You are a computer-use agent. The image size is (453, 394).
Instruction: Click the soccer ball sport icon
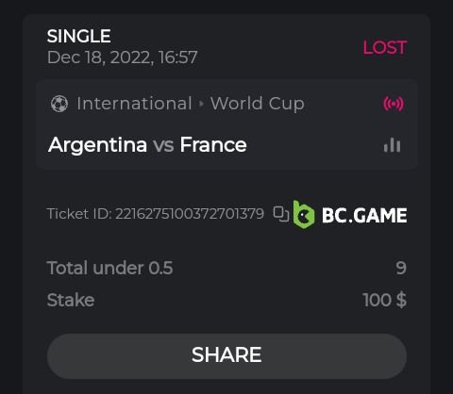click(59, 104)
